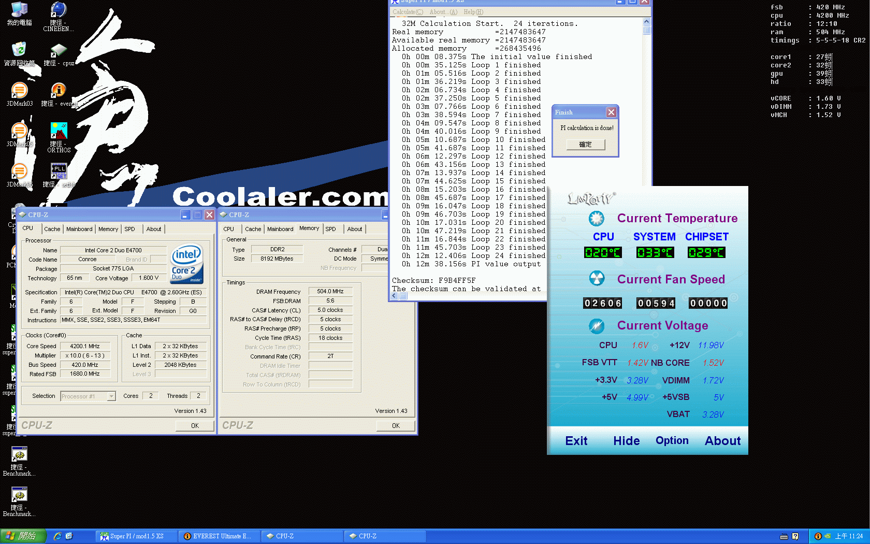Screen dimensions: 870x544
Task: Open the About...(A) menu in Super PI
Action: (x=443, y=12)
